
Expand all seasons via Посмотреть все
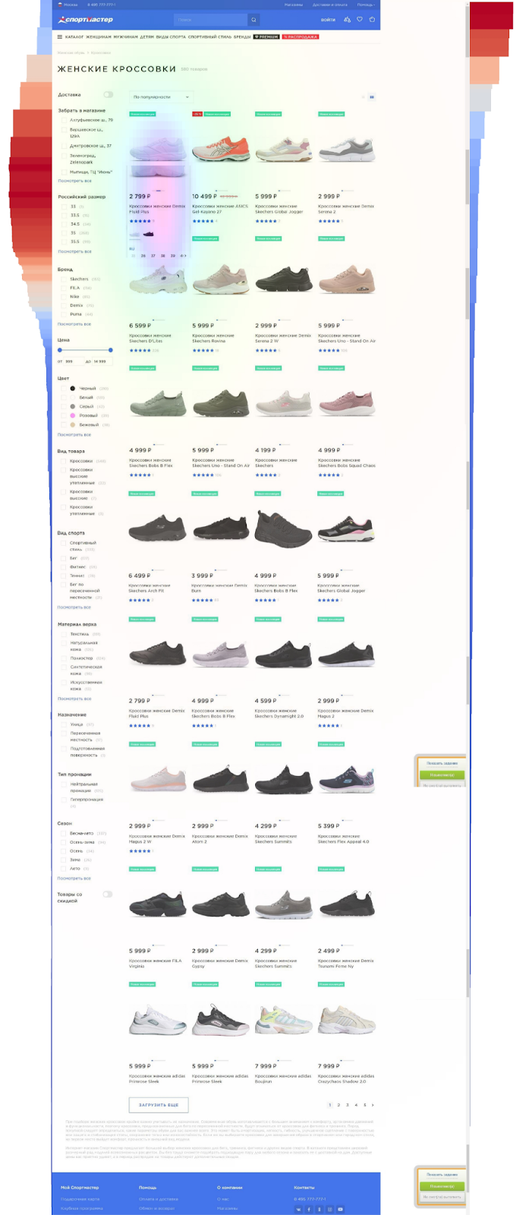[74, 879]
